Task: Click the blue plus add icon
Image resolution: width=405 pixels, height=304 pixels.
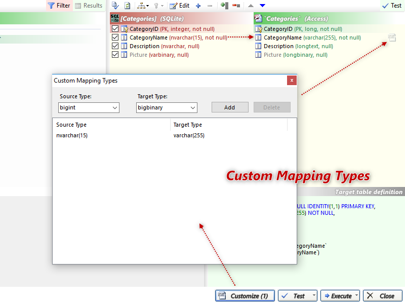Action: tap(198, 6)
